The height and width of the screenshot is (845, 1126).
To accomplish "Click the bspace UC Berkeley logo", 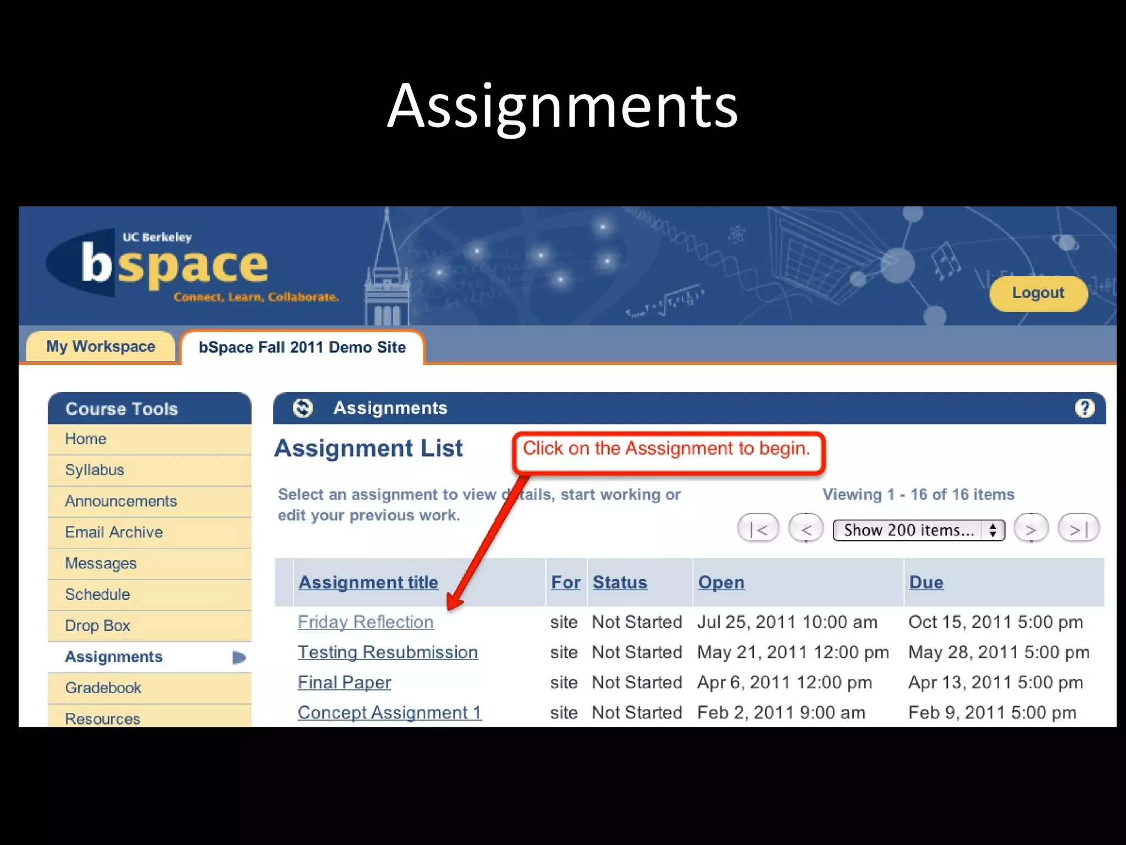I will (x=192, y=266).
